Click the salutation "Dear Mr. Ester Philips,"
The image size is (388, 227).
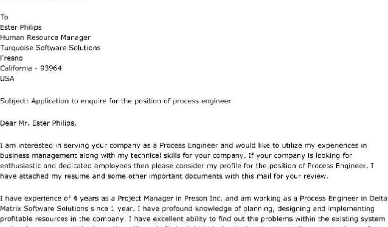(x=38, y=123)
